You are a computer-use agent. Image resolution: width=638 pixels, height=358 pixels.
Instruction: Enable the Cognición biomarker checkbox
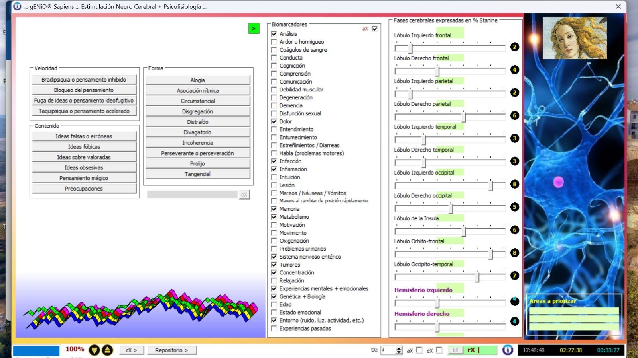[x=274, y=66]
